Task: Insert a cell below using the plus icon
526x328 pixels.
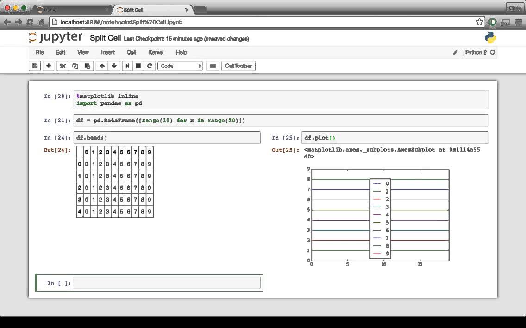Action: pyautogui.click(x=48, y=66)
